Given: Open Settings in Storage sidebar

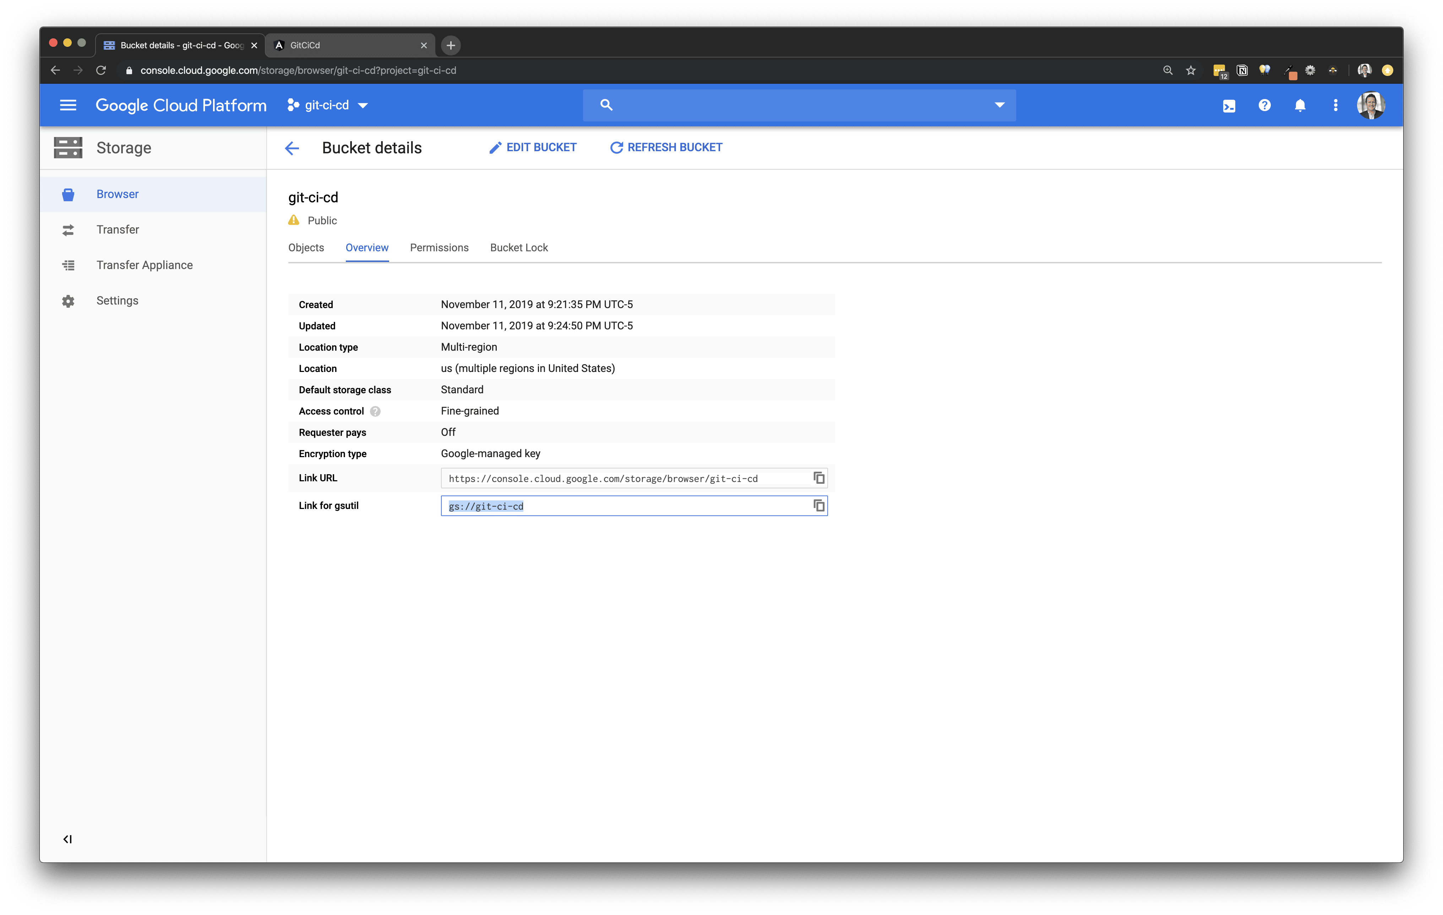Looking at the screenshot, I should (153, 301).
